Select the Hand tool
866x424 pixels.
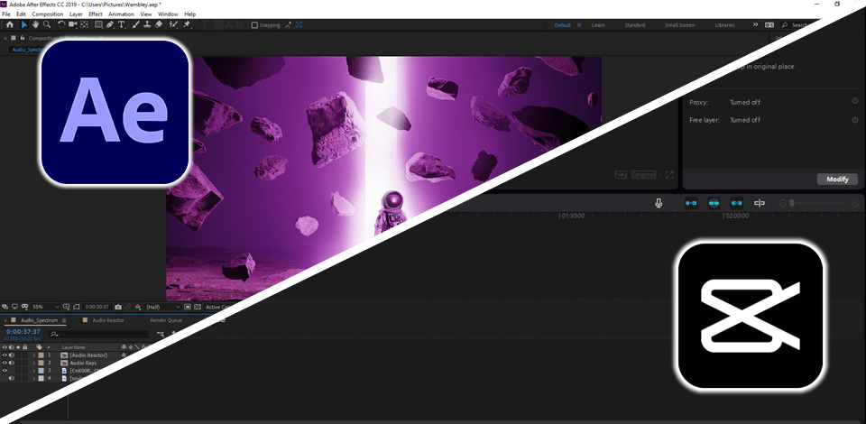click(35, 25)
